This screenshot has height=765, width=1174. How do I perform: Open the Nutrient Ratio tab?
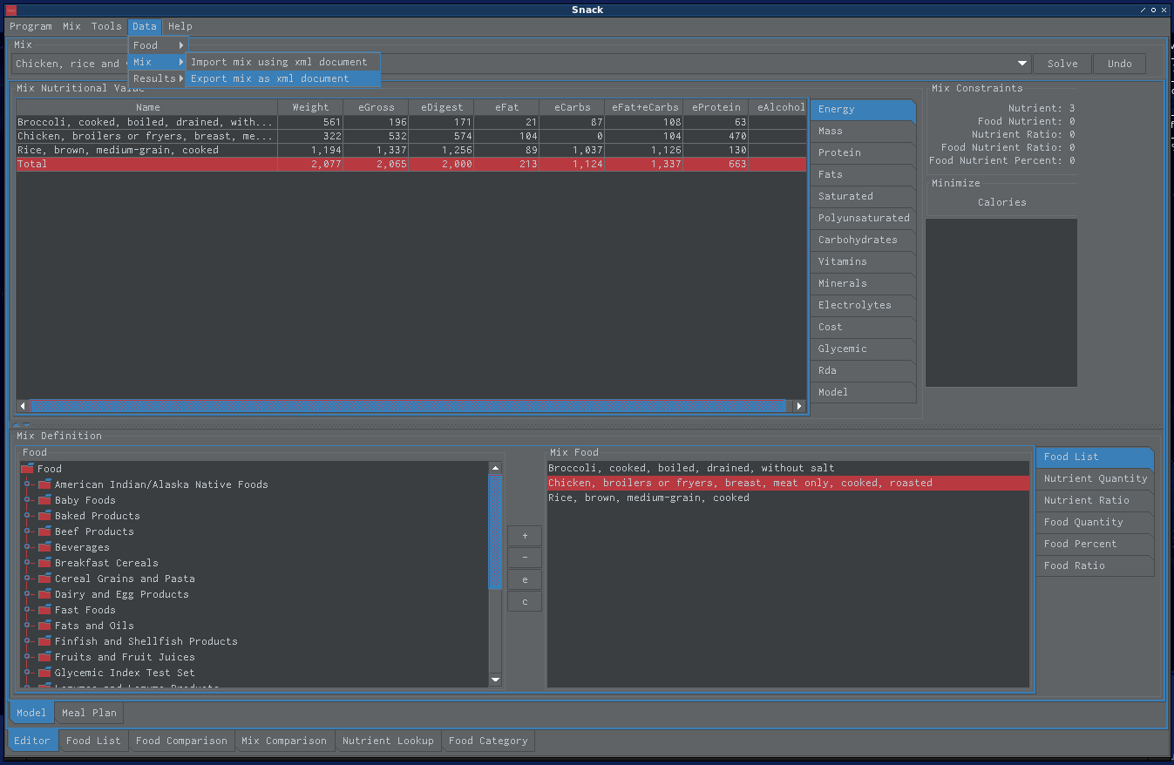1095,501
